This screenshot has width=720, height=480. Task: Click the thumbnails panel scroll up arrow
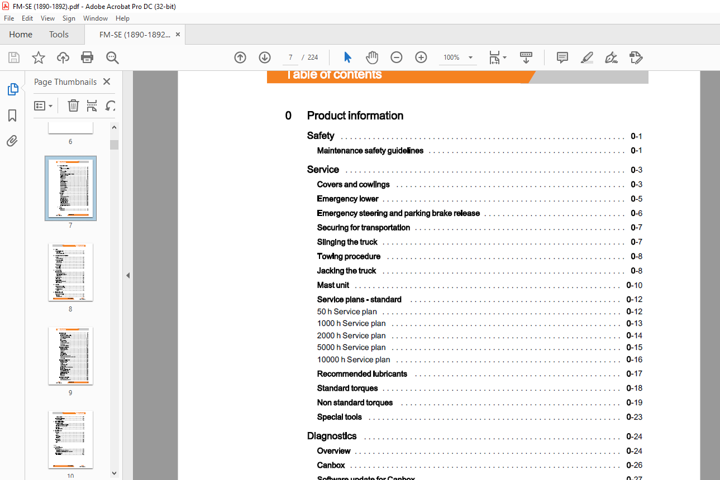pos(115,127)
